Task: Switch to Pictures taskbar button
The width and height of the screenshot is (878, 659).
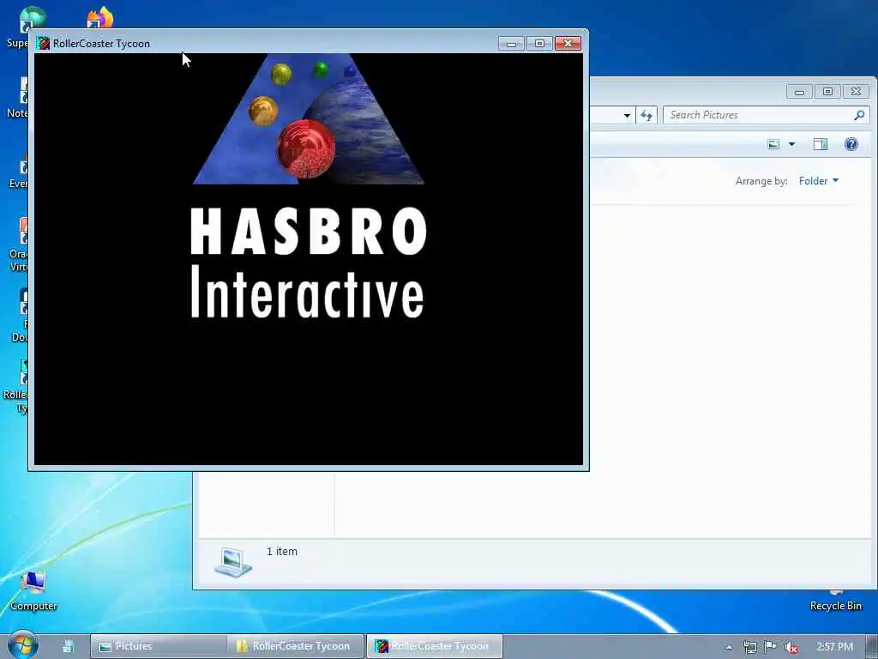Action: click(x=159, y=646)
